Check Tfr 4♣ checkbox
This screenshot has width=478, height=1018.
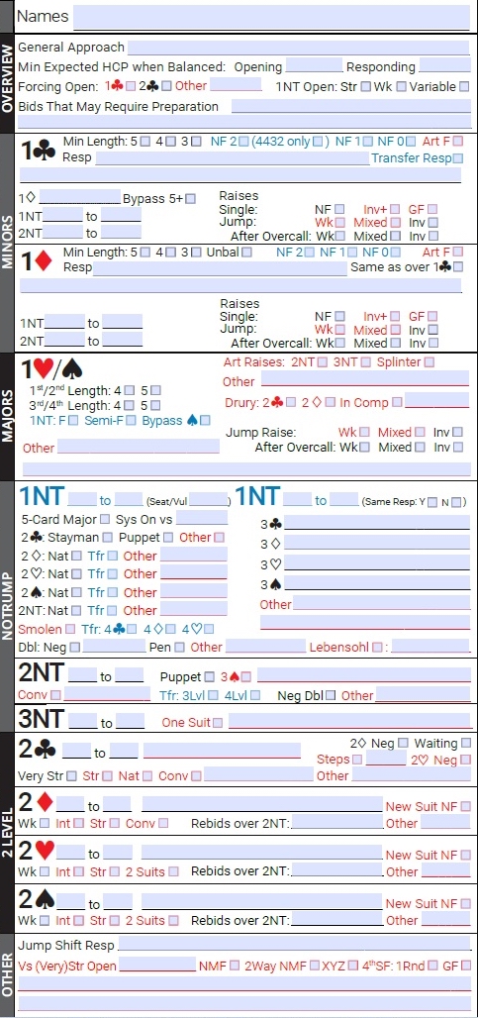click(x=133, y=629)
